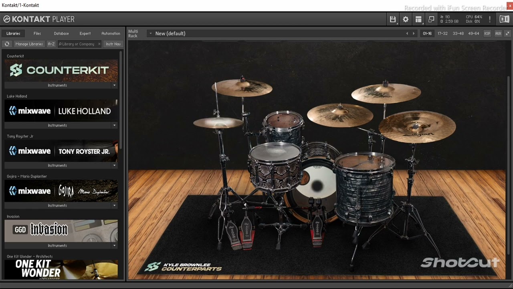Viewport: 513px width, 289px height.
Task: Click the Kontakt Player logo
Action: [x=39, y=19]
